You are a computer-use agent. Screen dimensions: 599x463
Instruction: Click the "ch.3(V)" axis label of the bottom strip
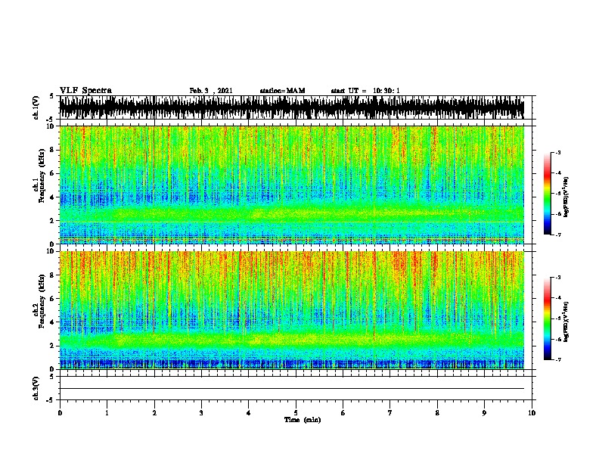point(36,389)
